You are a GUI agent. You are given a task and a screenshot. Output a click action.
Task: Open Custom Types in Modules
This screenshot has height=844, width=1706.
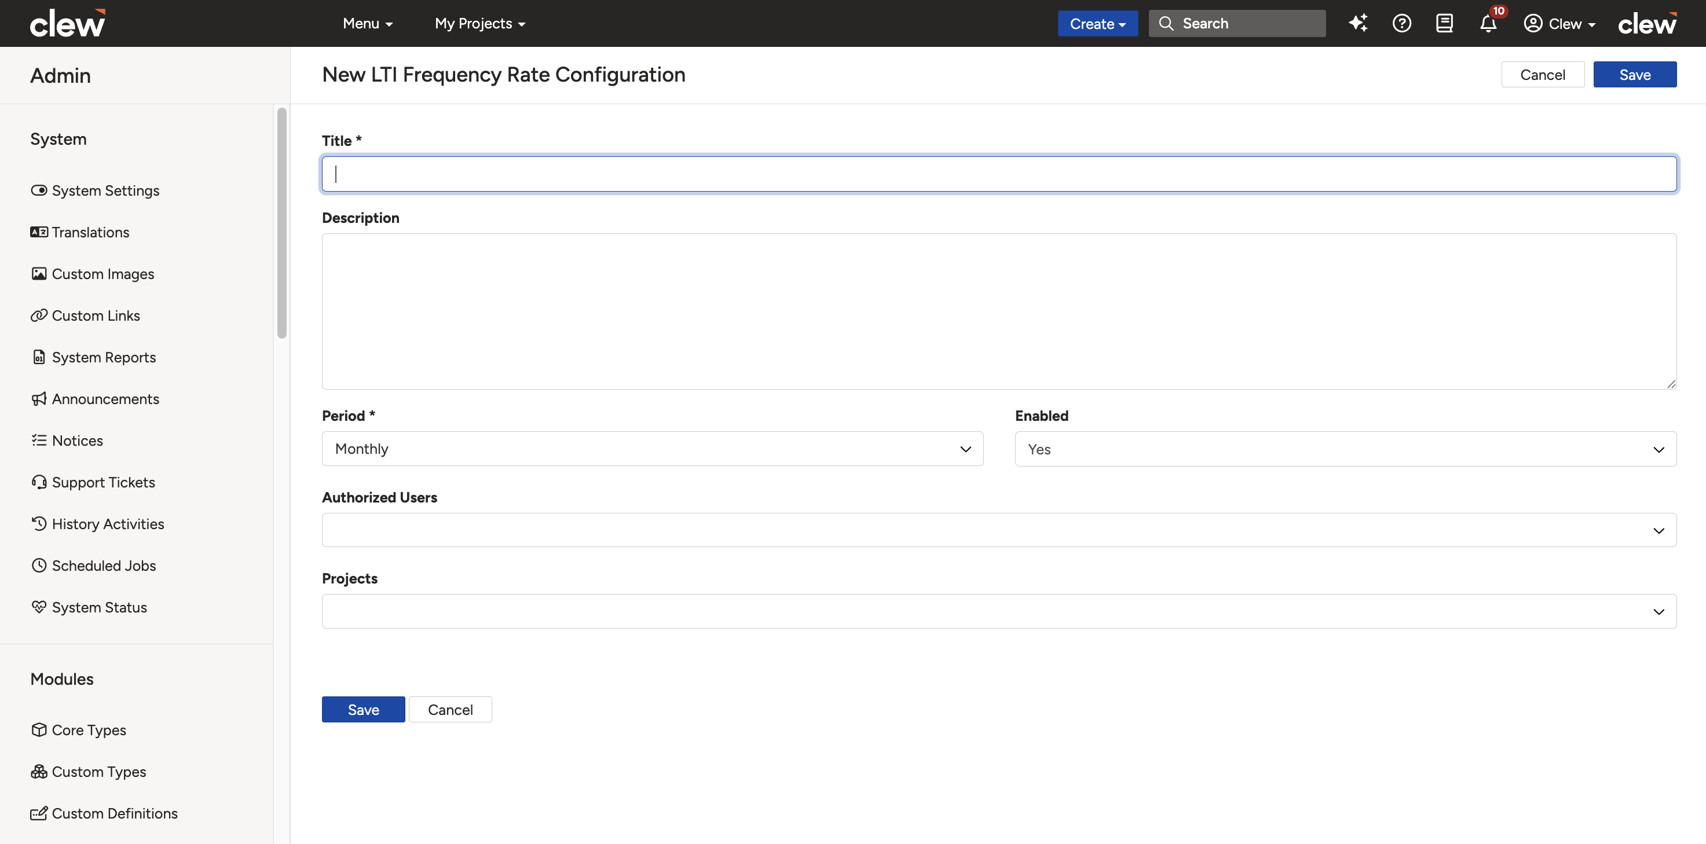pyautogui.click(x=98, y=772)
